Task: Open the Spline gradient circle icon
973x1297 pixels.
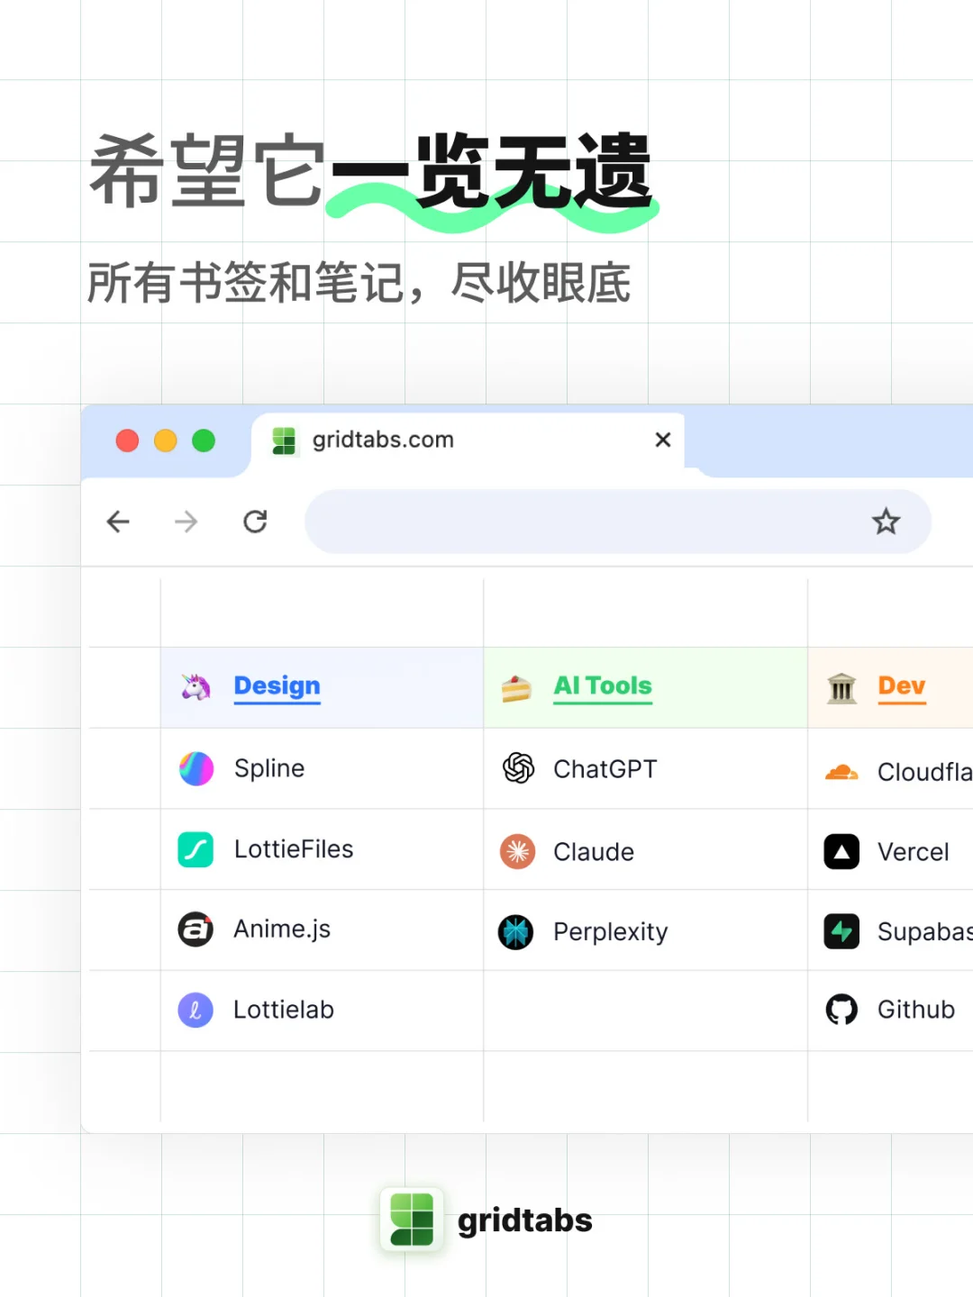Action: pos(196,768)
